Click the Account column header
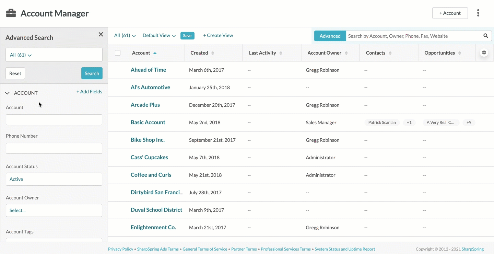Image resolution: width=494 pixels, height=254 pixels. 141,53
